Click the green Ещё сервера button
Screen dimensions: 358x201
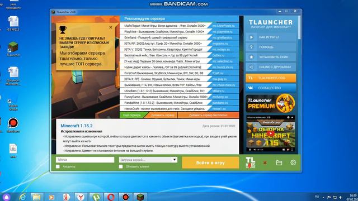[133, 115]
